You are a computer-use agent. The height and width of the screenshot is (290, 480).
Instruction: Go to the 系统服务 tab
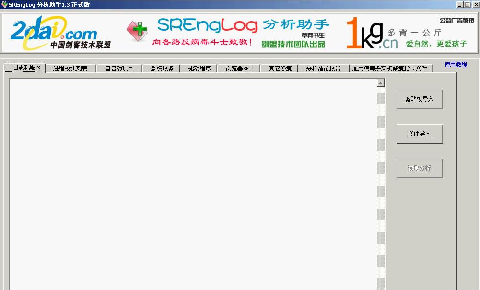click(162, 69)
